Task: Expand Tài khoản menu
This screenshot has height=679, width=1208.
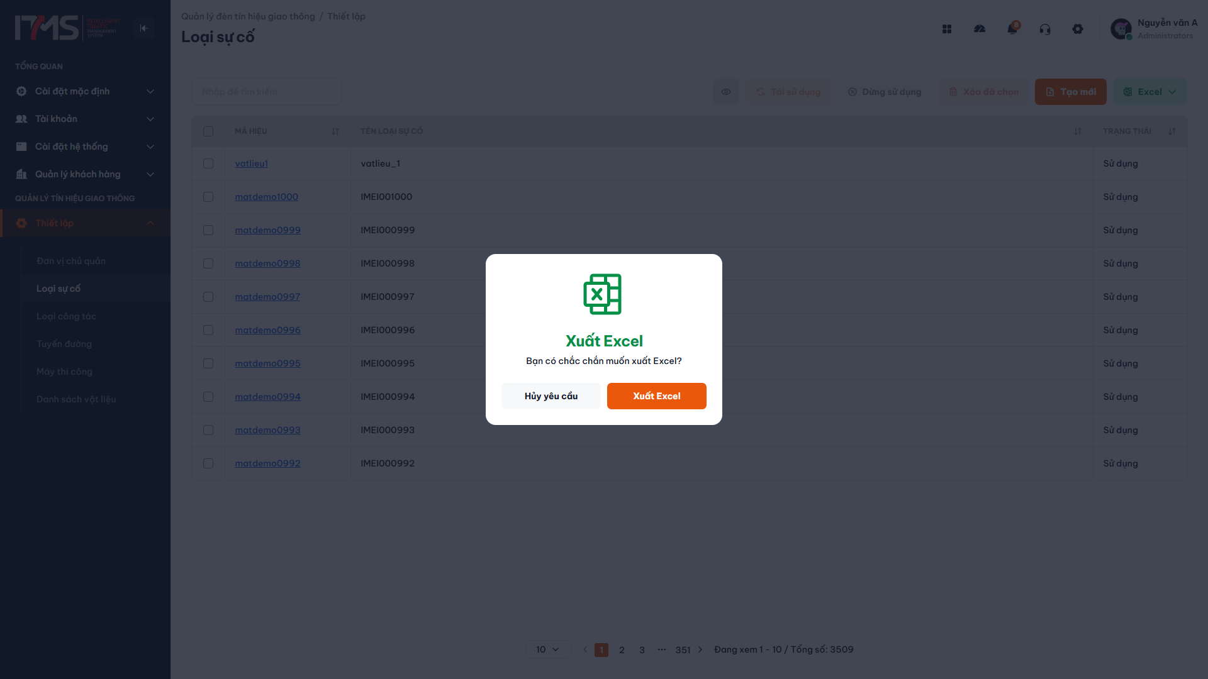Action: pos(85,119)
